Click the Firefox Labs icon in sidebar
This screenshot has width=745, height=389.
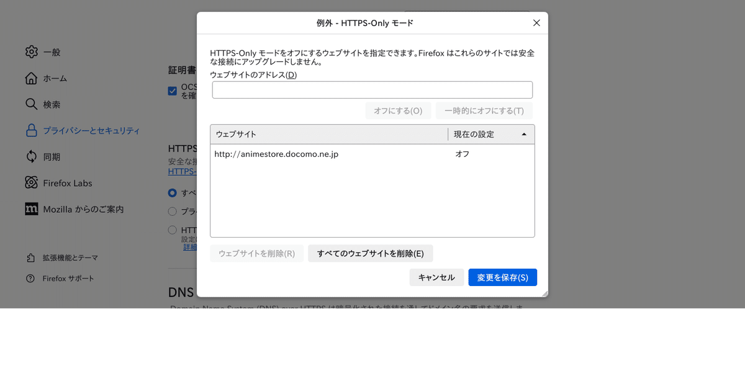point(32,183)
